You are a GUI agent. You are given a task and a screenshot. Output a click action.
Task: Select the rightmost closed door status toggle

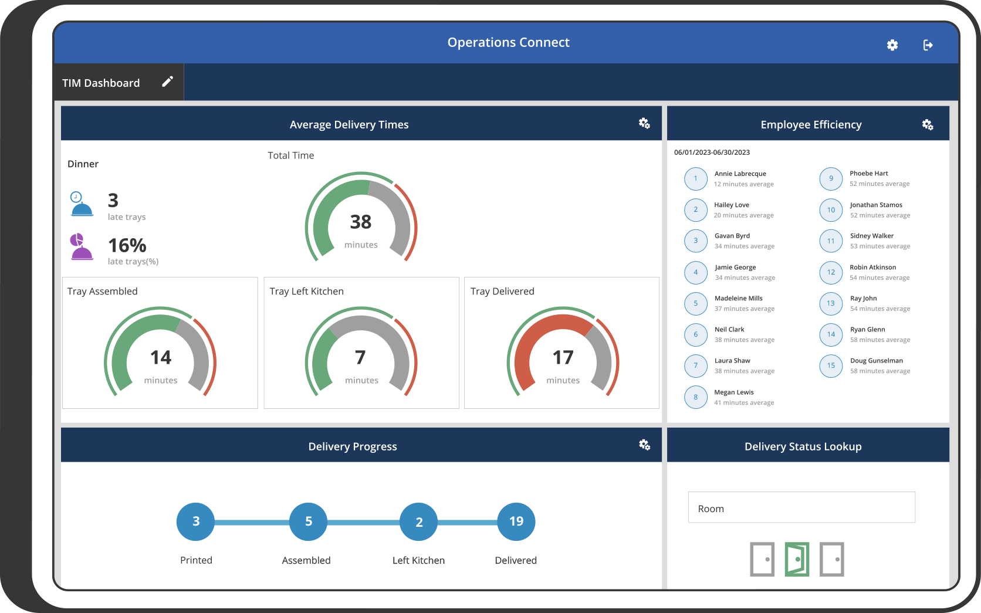[x=831, y=559]
